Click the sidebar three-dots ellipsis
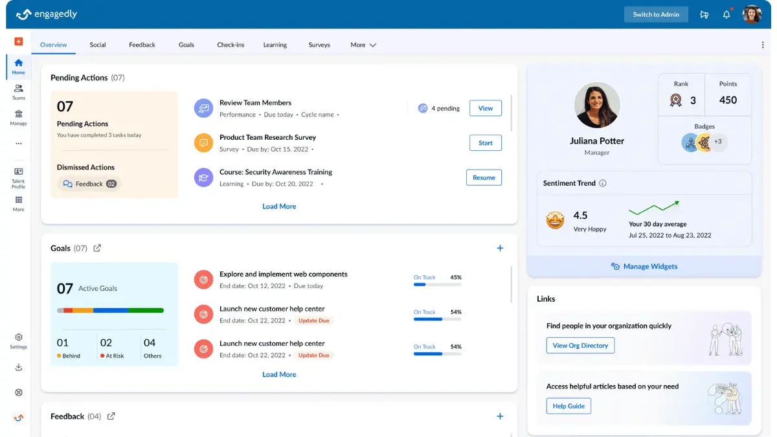777x437 pixels. (x=18, y=144)
